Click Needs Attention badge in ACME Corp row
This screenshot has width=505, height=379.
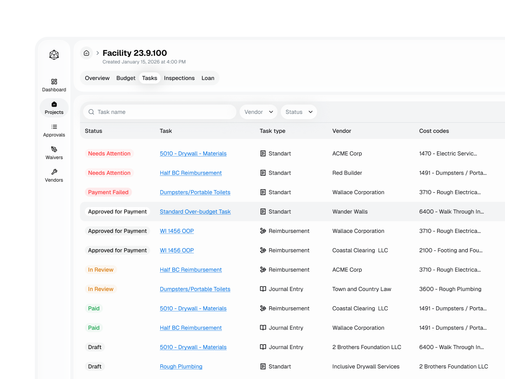(109, 154)
